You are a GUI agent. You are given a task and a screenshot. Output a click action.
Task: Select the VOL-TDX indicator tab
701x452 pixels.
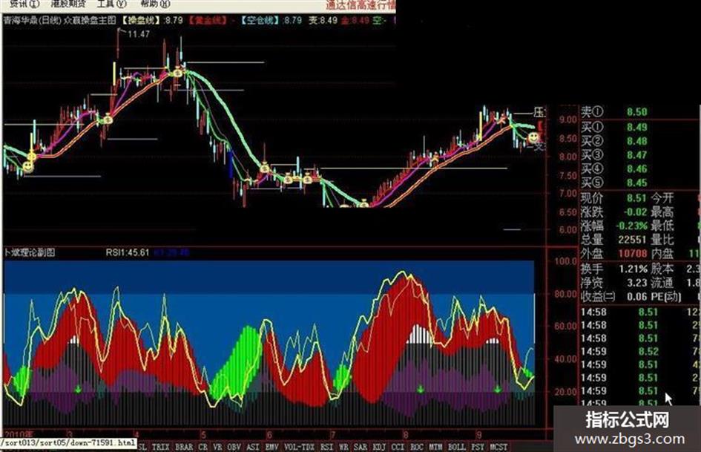(299, 447)
